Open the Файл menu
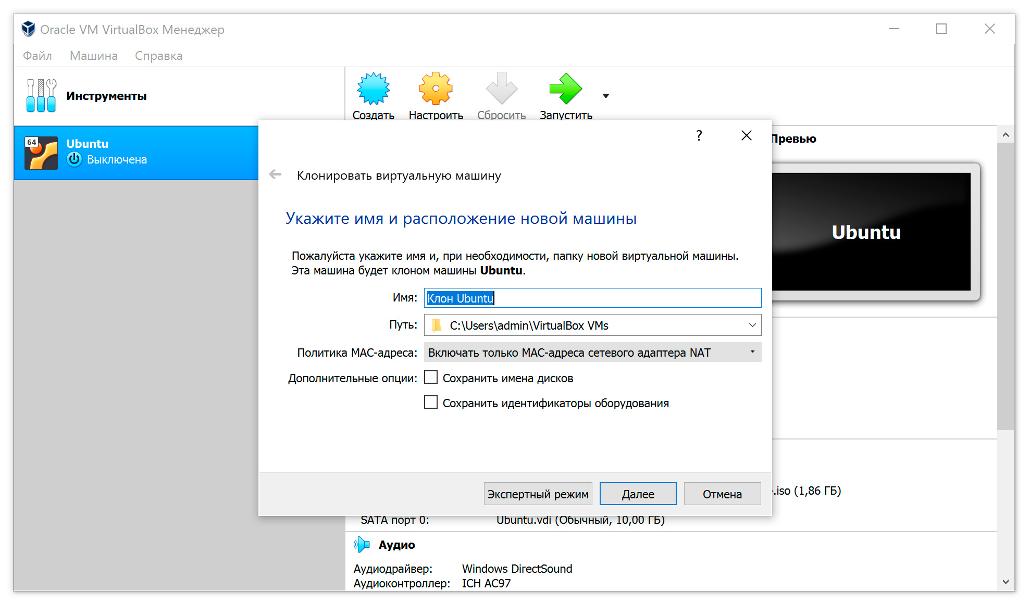The height and width of the screenshot is (603, 1030). click(38, 56)
